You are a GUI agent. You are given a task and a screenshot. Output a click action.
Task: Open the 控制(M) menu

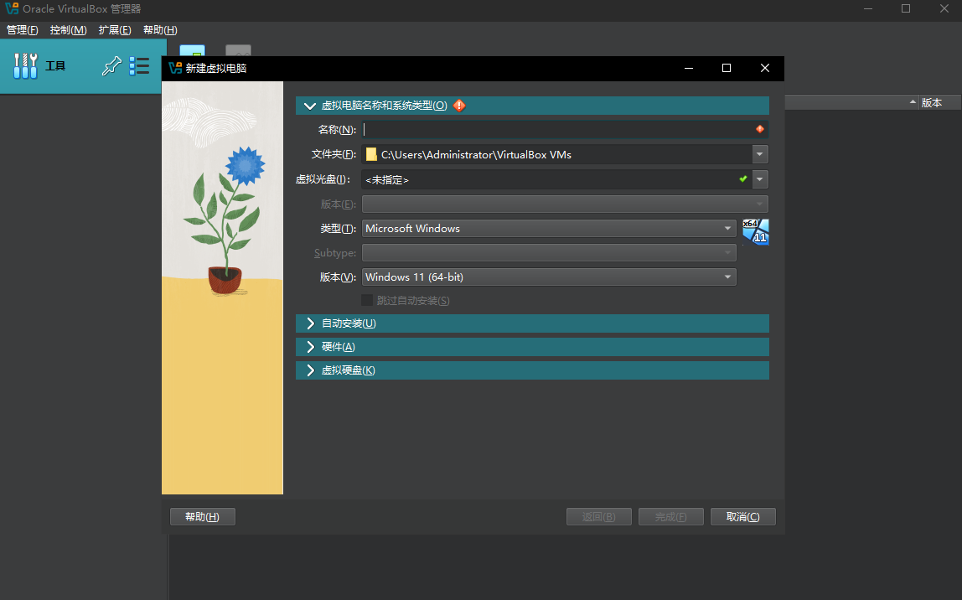68,30
